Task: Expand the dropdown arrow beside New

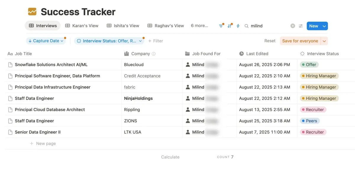Action: 324,26
